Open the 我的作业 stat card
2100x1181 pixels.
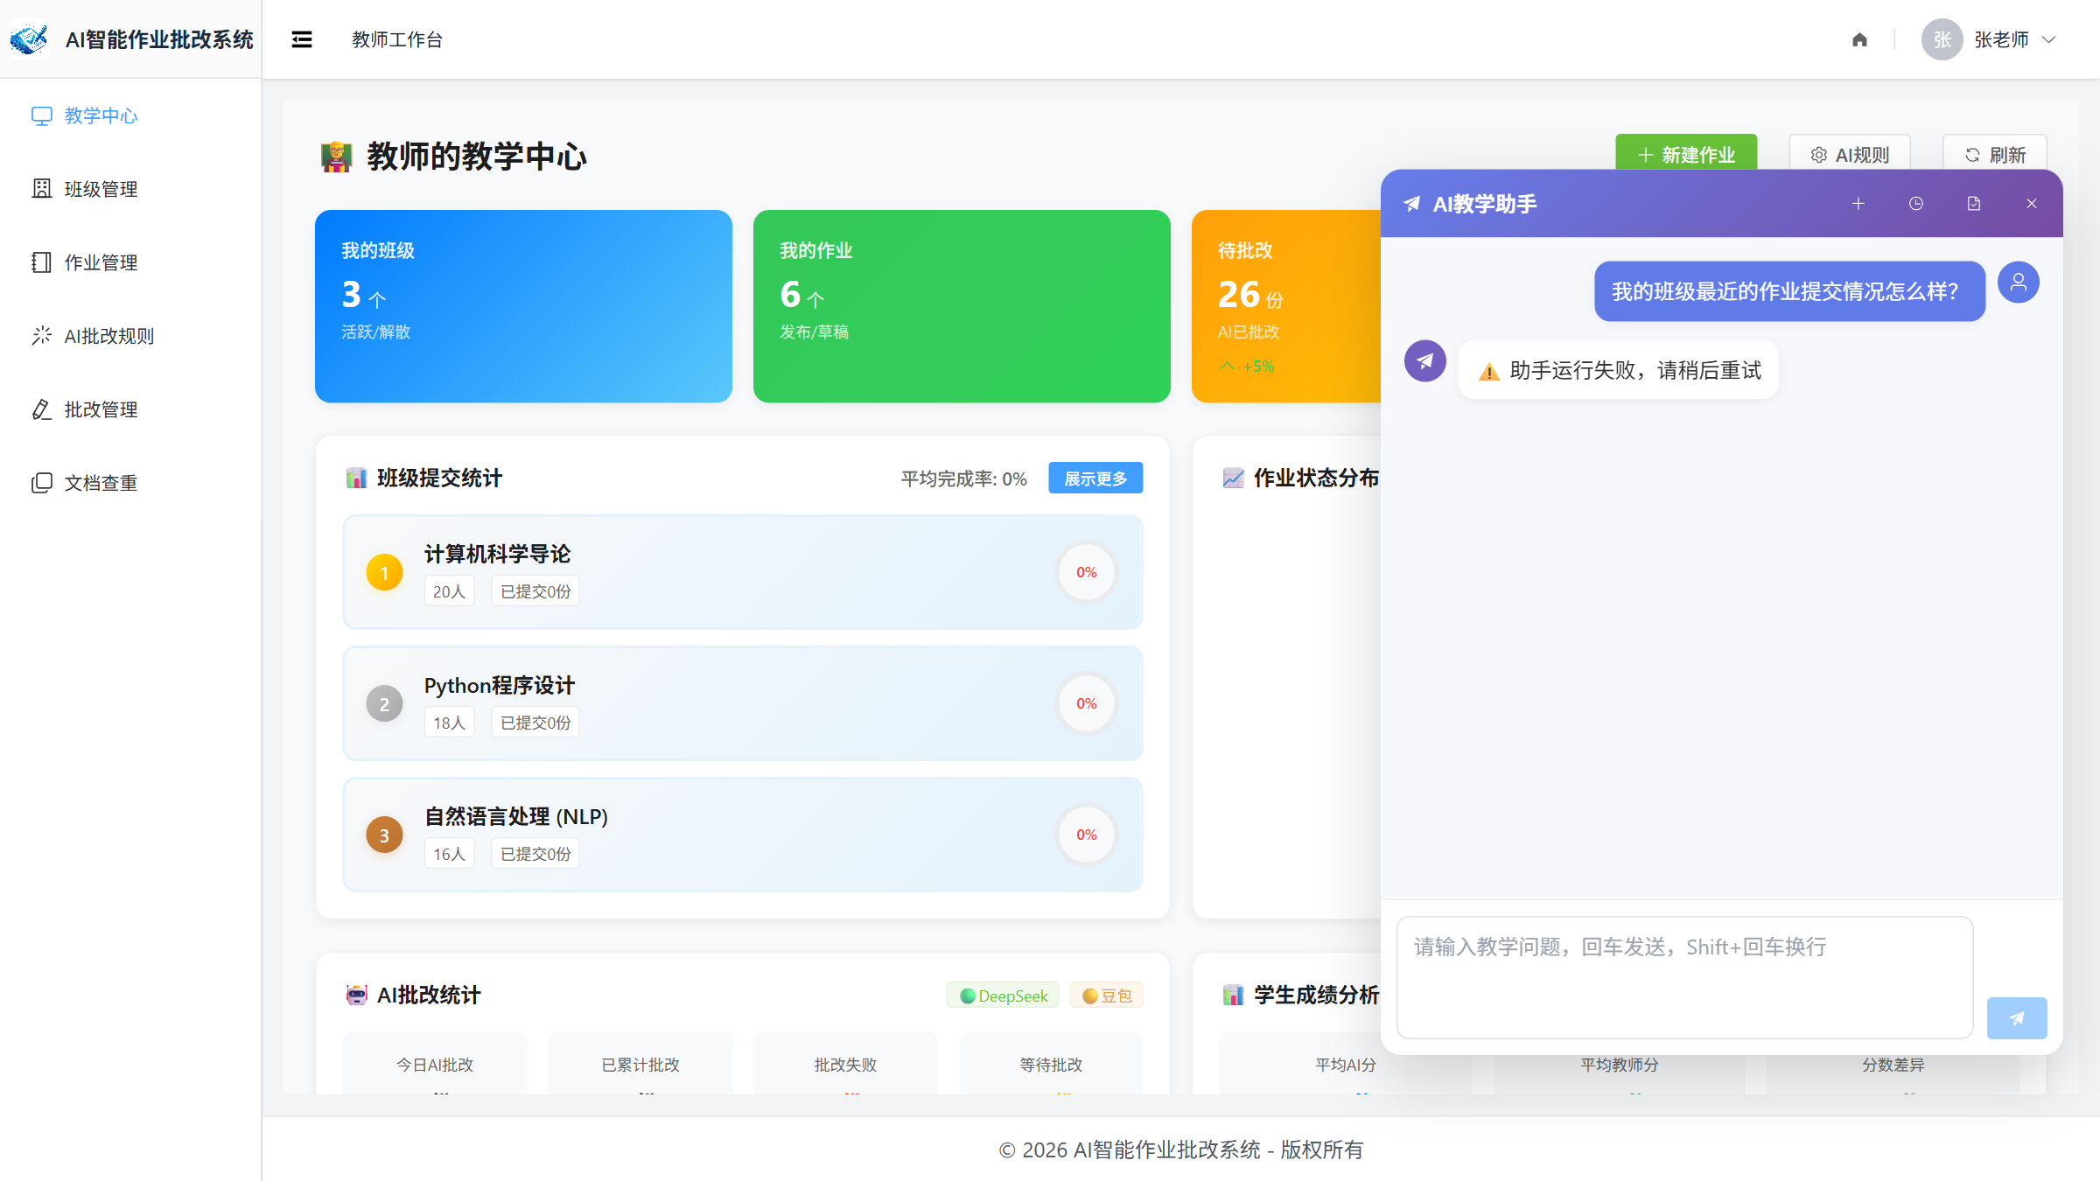pyautogui.click(x=962, y=306)
